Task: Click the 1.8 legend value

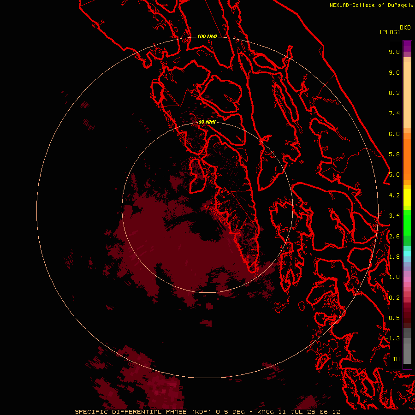Action: click(394, 257)
